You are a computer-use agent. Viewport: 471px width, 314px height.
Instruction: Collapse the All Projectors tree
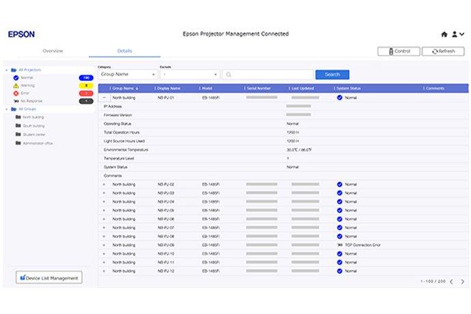(x=8, y=70)
